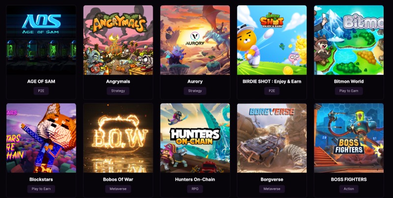The height and width of the screenshot is (198, 393).
Task: Click the P2E tag under AGE OF SAM
Action: tap(41, 91)
